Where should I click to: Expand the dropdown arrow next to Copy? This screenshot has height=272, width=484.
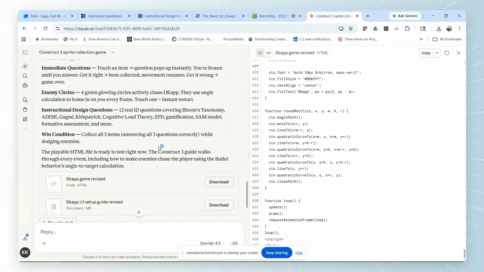437,53
